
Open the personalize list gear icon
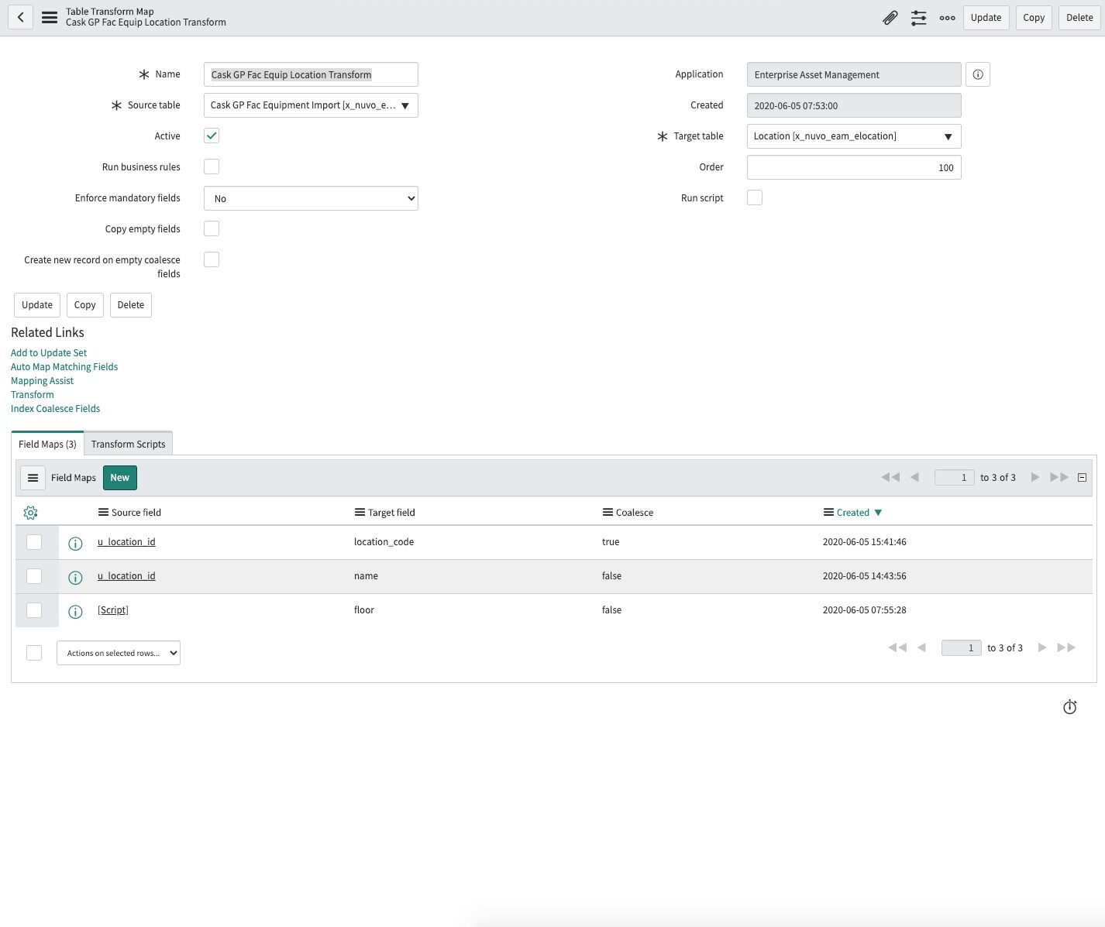tap(30, 513)
